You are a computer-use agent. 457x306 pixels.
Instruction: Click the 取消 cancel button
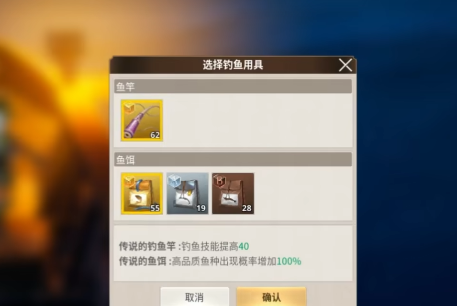click(195, 297)
